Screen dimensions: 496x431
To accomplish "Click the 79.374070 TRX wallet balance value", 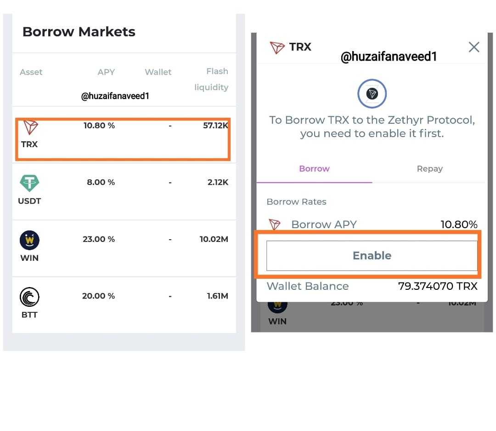I will point(438,286).
